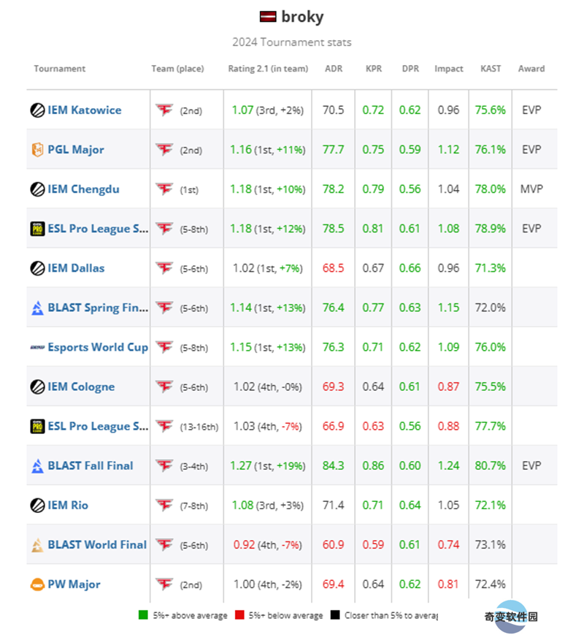Open the IEM Dallas tournament link
The height and width of the screenshot is (635, 584).
[x=76, y=268]
